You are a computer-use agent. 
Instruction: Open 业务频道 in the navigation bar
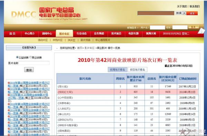pos(99,34)
